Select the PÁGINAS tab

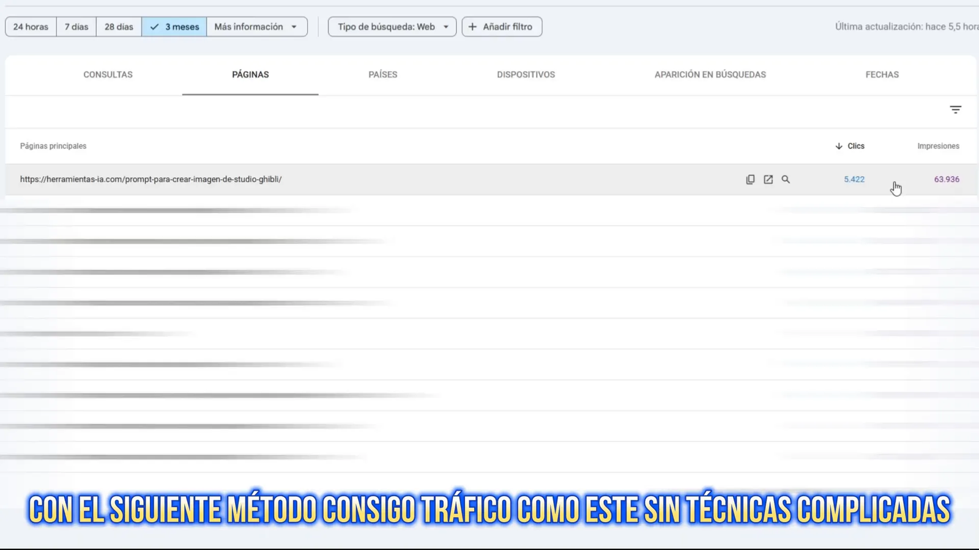coord(250,75)
